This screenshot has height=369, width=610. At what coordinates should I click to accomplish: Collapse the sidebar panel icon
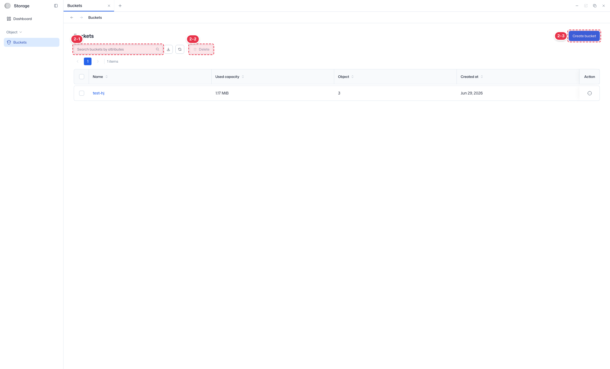click(x=56, y=6)
